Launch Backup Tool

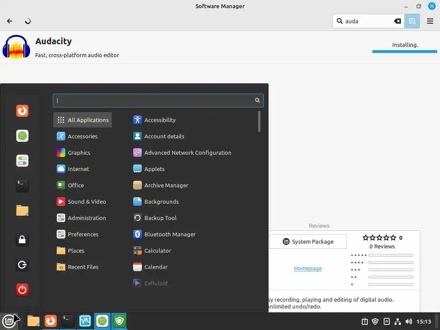[x=155, y=218]
